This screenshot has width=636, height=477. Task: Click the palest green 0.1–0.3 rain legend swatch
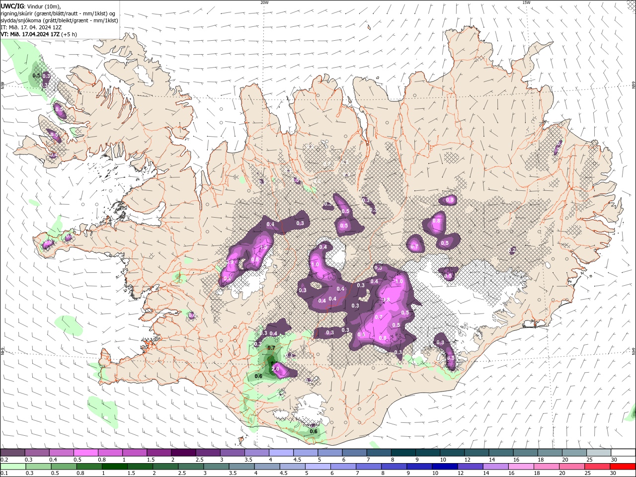coord(12,467)
